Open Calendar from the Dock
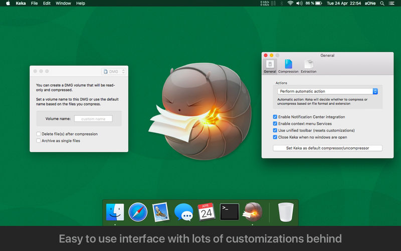 207,212
